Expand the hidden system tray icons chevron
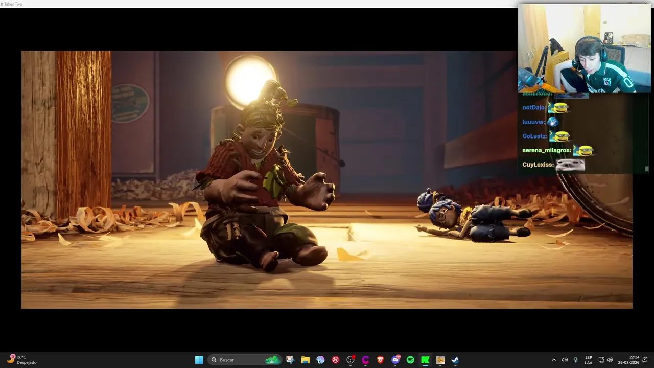Image resolution: width=654 pixels, height=368 pixels. click(553, 360)
